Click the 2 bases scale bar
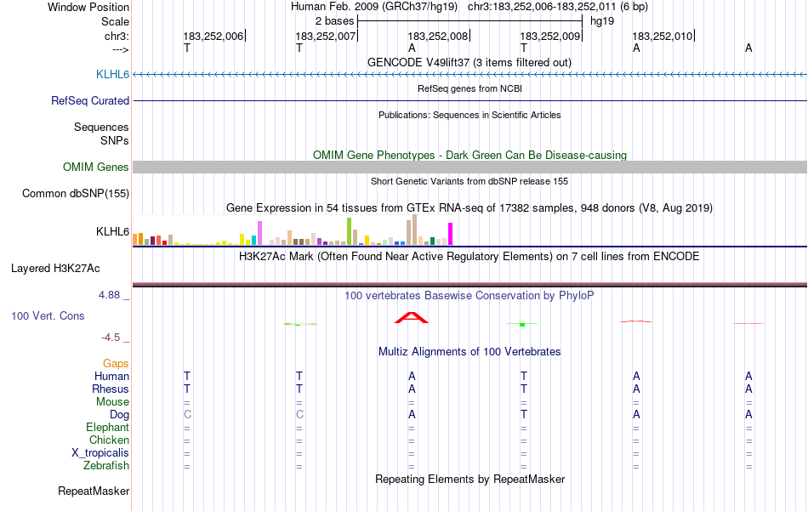The height and width of the screenshot is (511, 808). tap(469, 21)
